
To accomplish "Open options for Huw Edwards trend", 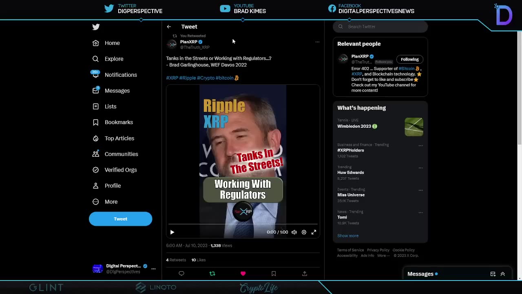I will [x=420, y=168].
